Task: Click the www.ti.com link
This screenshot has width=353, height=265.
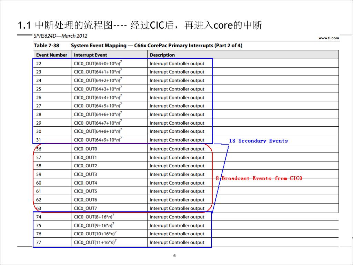Action: click(x=329, y=38)
